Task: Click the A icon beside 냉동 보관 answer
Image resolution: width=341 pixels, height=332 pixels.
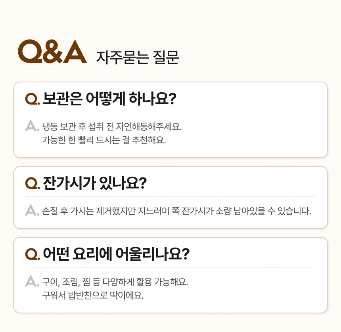Action: pyautogui.click(x=31, y=126)
